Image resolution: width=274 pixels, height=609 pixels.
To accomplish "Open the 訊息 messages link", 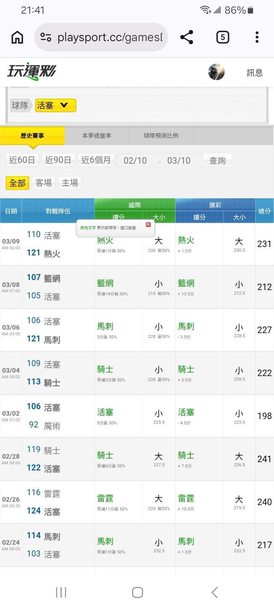I will [x=255, y=73].
